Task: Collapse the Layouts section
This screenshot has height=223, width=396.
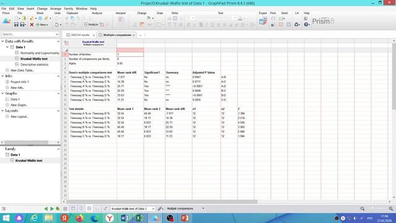Action: tap(2, 111)
